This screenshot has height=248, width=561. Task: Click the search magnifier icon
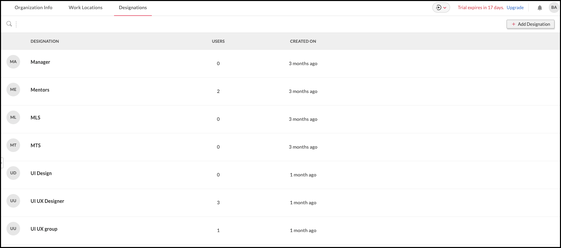click(9, 24)
